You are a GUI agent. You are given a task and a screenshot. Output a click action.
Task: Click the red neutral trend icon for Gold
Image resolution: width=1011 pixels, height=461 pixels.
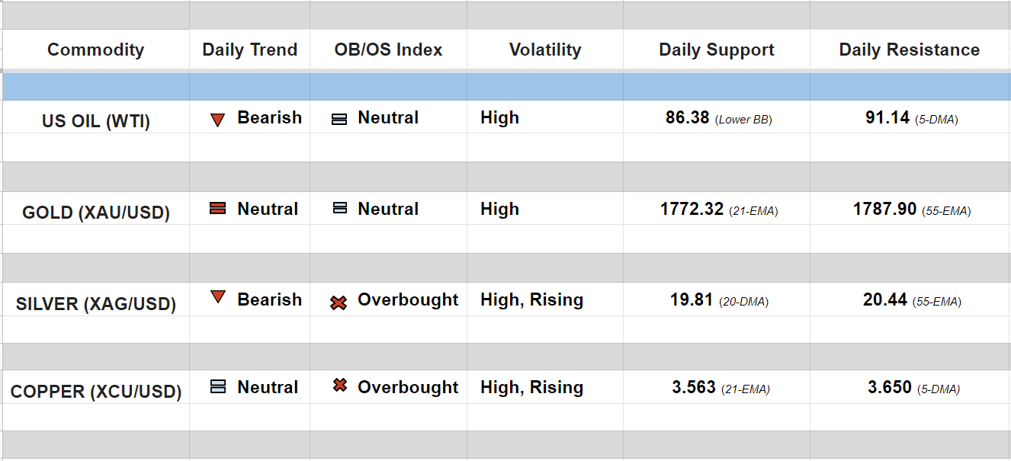[217, 209]
